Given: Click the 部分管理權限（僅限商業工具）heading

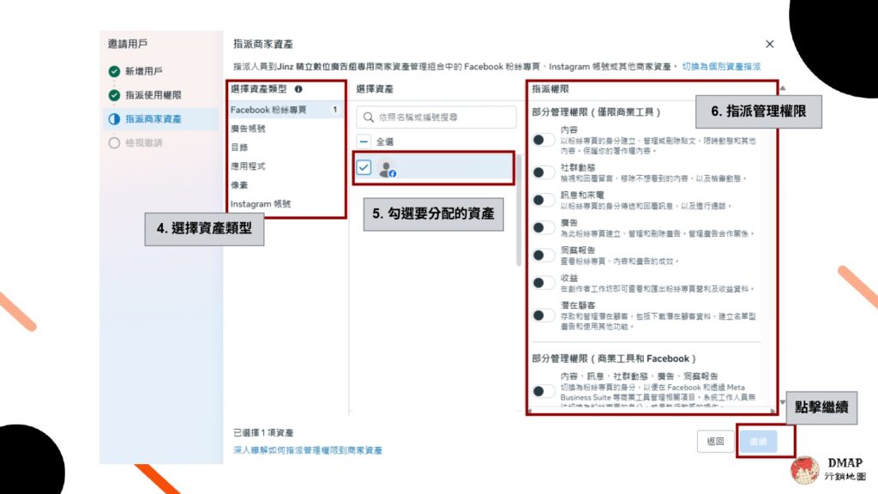Looking at the screenshot, I should [597, 112].
